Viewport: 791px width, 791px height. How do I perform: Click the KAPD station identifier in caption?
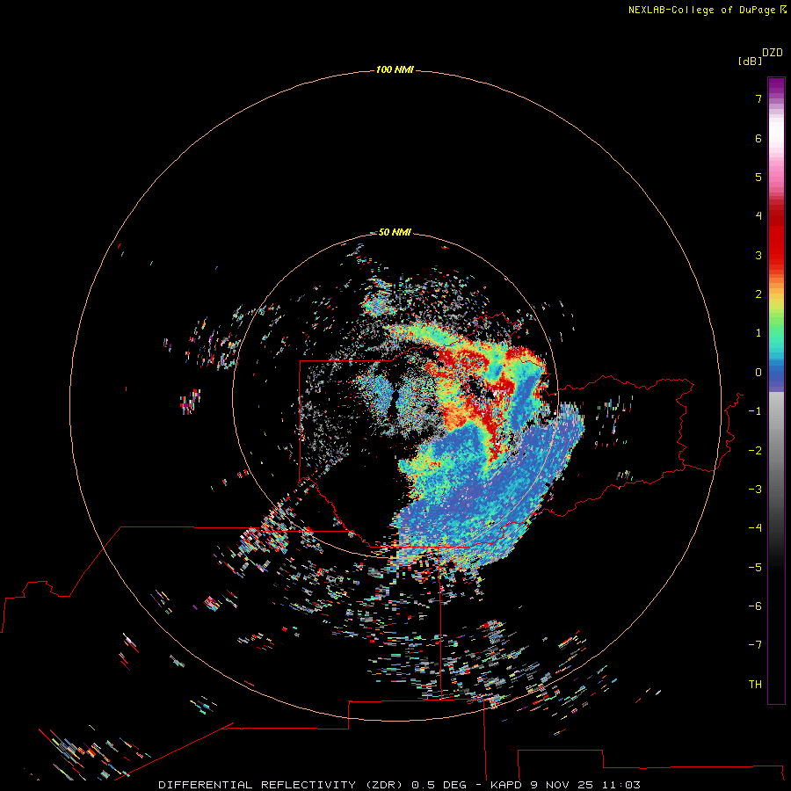506,785
